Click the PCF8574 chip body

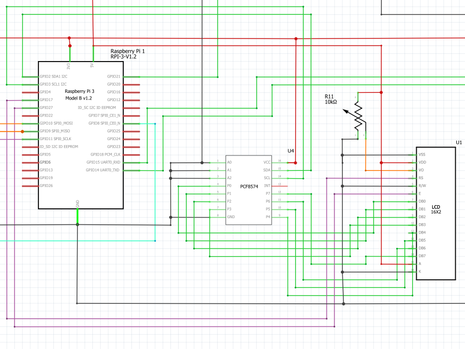click(x=248, y=190)
